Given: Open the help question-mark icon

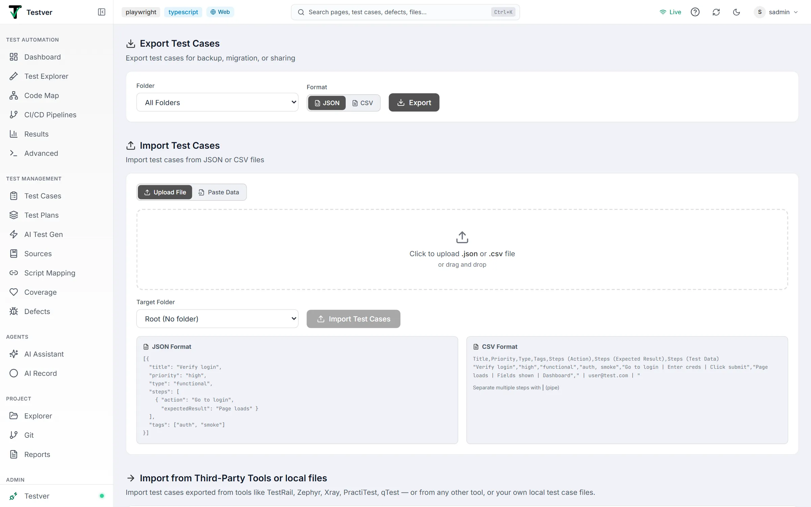Looking at the screenshot, I should [x=695, y=12].
